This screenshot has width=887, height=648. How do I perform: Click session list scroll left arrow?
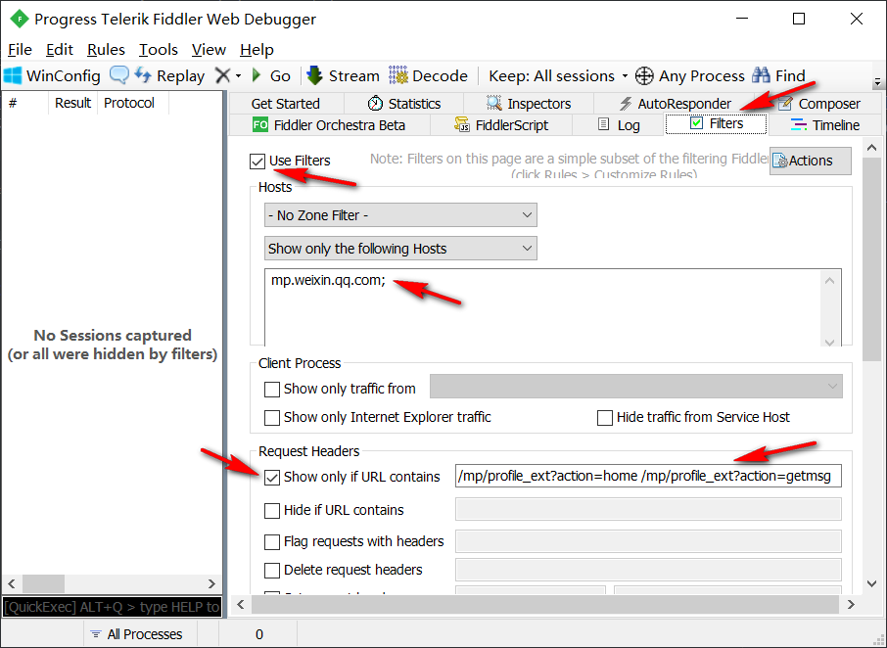pos(12,583)
